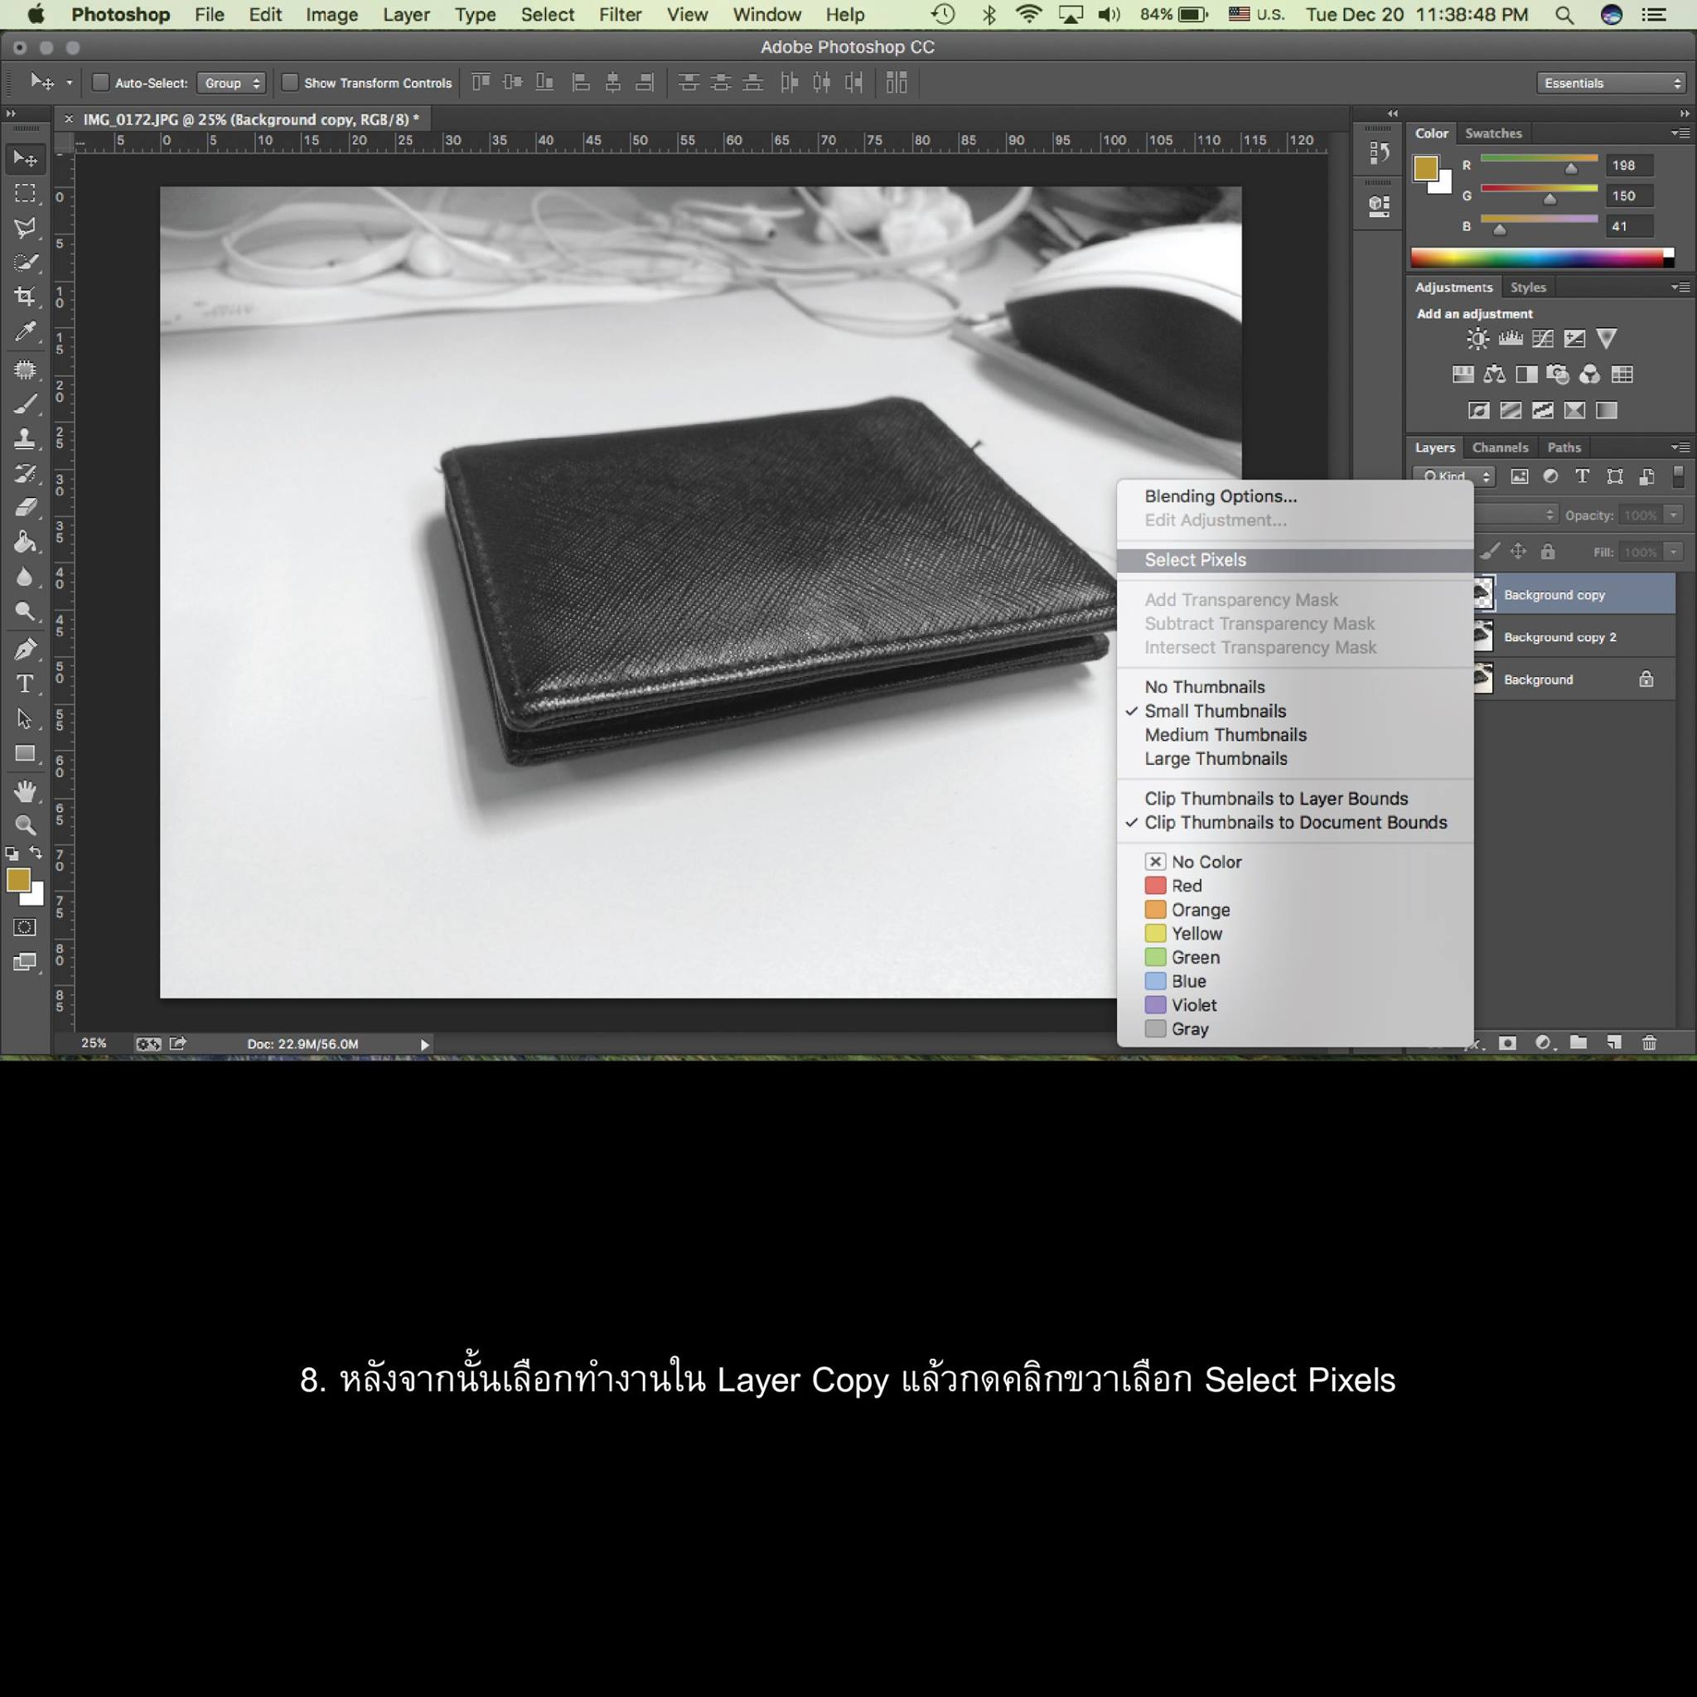Toggle Edit in Quick Mask mode

tap(26, 927)
